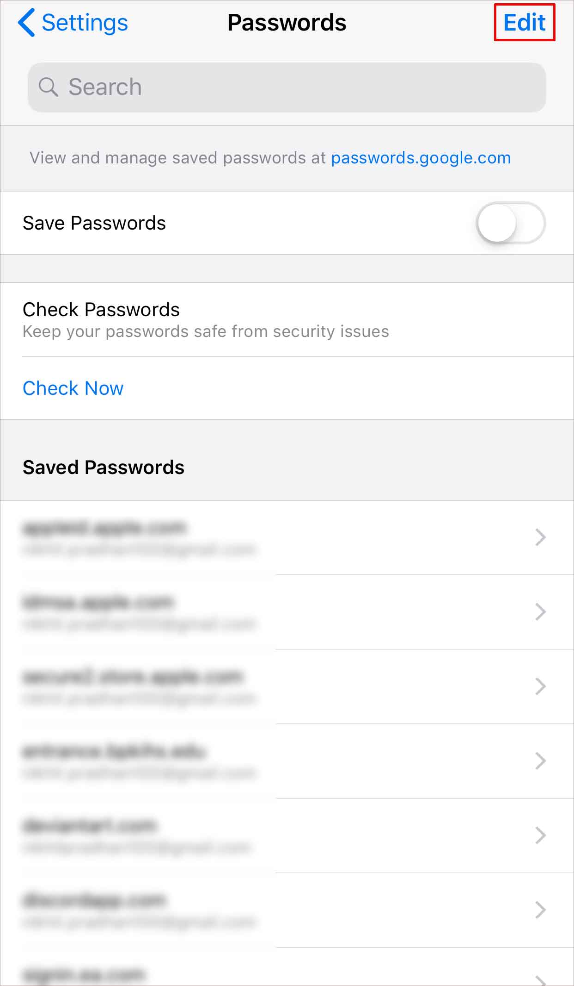Expand the second saved password chevron

click(x=540, y=612)
